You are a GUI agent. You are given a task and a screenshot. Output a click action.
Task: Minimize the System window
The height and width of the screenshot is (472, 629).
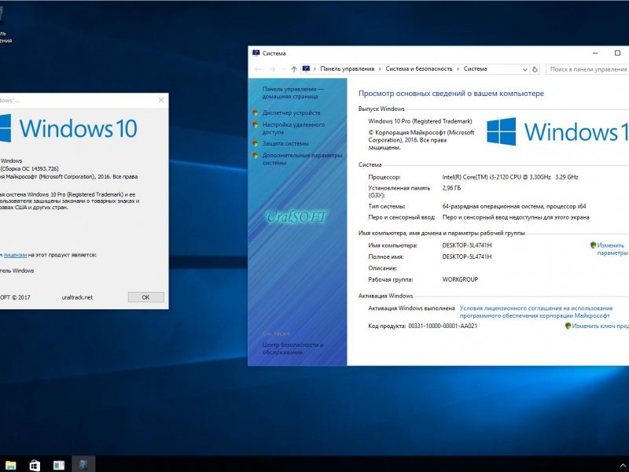click(x=595, y=53)
